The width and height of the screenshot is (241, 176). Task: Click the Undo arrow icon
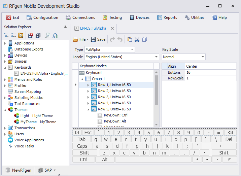[x=120, y=39]
